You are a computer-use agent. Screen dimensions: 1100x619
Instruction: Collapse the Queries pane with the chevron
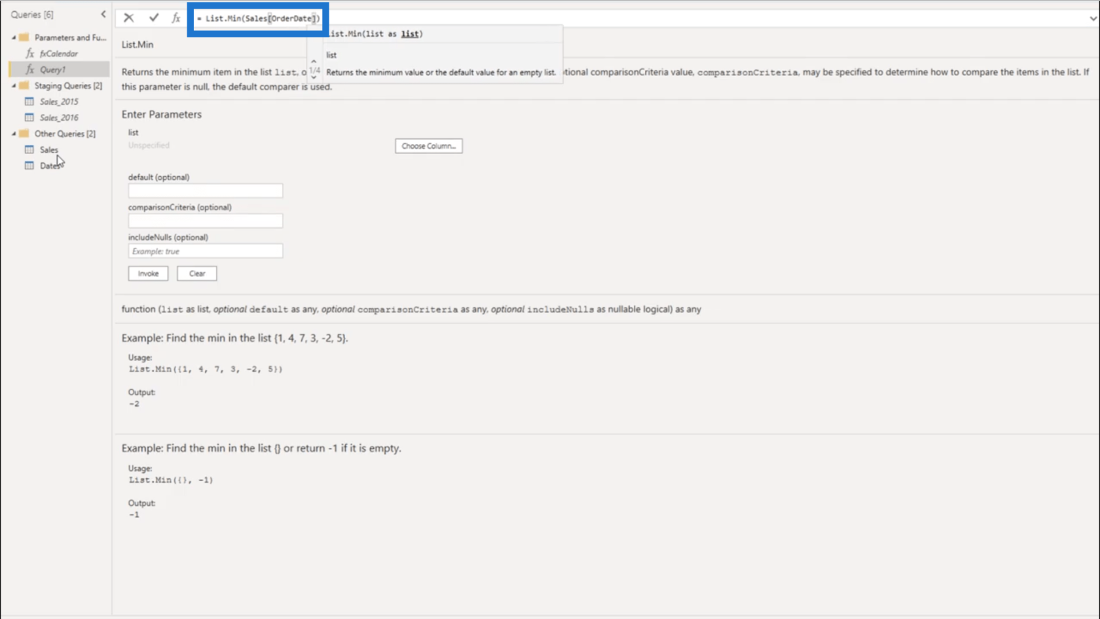coord(103,14)
